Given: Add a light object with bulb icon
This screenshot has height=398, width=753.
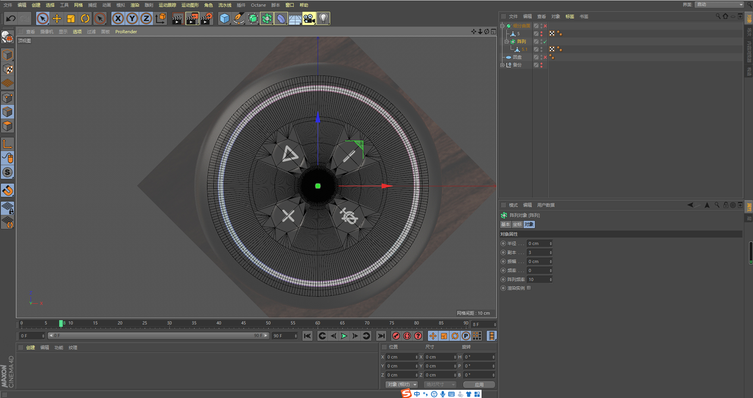Looking at the screenshot, I should [x=323, y=18].
